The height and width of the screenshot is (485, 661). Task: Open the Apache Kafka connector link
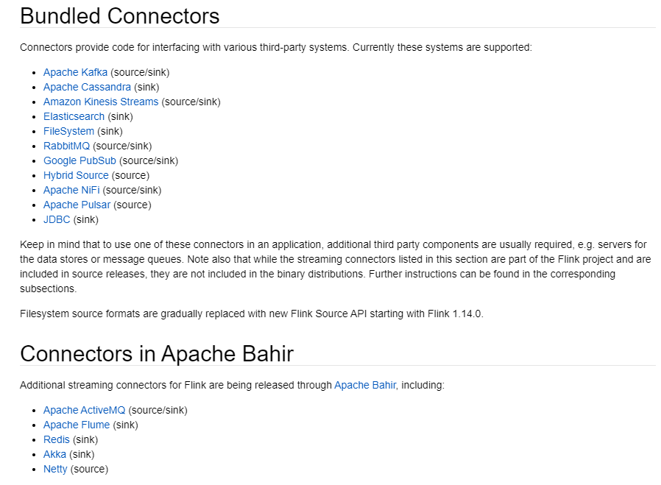[75, 72]
